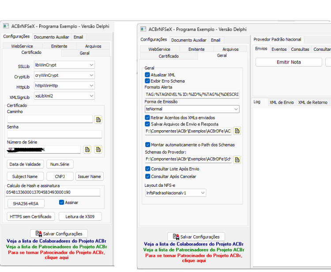Click the Caminho certificate path field
Screen dimensions: 331x272
pos(50,119)
